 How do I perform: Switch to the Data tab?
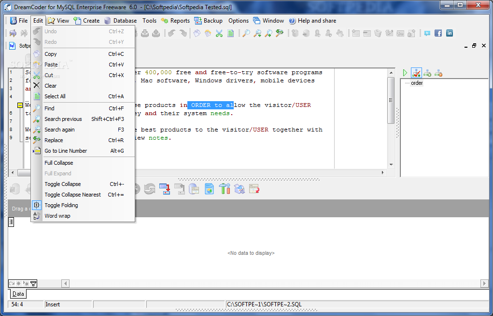[18, 294]
